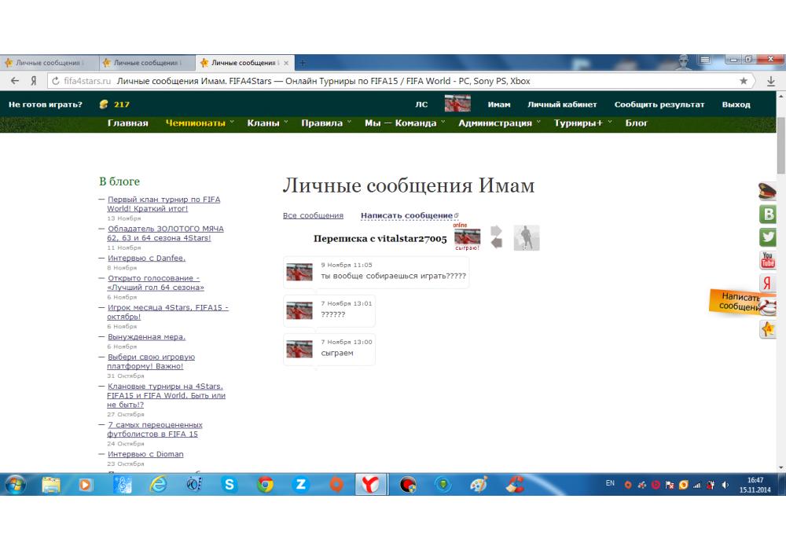Viewport: 786px width, 550px height.
Task: Open browser downloads arrow icon
Action: click(770, 81)
